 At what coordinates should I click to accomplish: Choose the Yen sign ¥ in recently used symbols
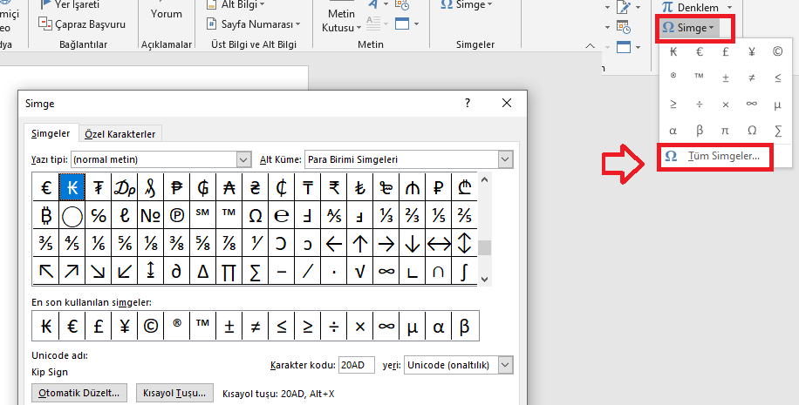coord(125,326)
